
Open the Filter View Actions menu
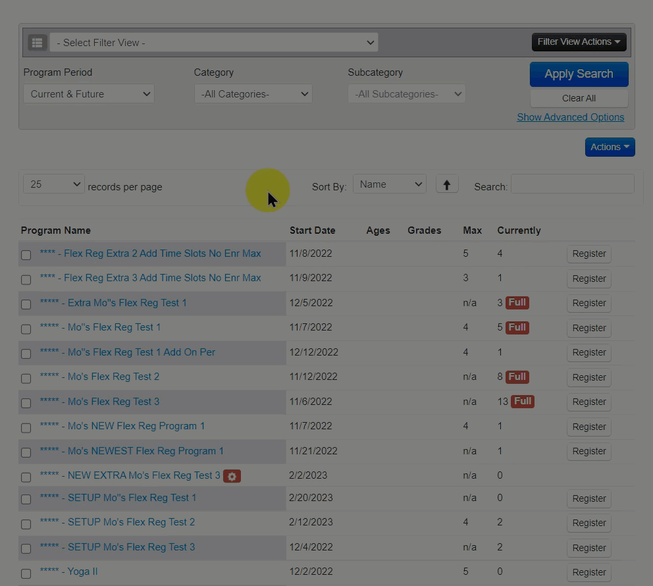click(579, 42)
